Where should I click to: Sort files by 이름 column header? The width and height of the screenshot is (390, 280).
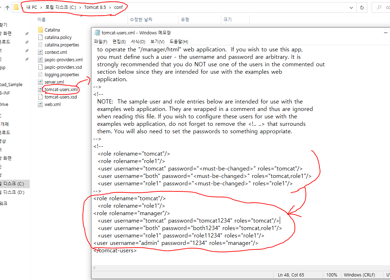point(41,19)
